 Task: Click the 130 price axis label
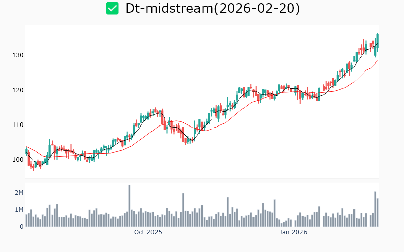(18, 55)
